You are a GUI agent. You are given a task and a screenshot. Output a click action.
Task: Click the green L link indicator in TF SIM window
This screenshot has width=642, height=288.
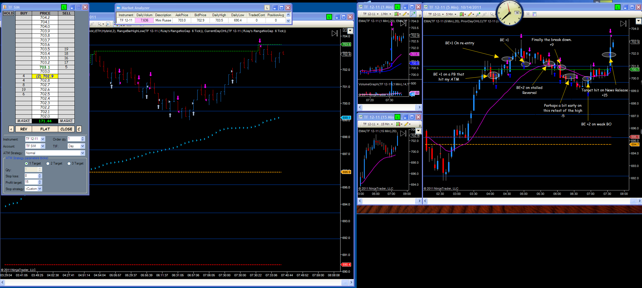click(x=64, y=7)
